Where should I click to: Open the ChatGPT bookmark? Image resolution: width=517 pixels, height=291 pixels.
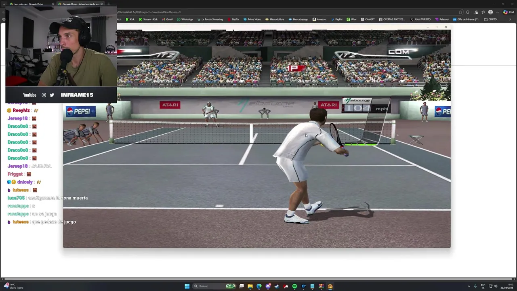click(x=368, y=19)
